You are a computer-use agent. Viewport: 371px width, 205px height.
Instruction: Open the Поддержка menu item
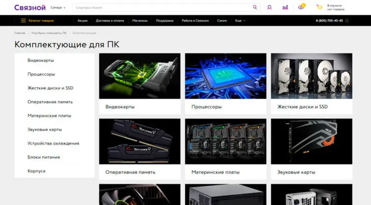[x=165, y=21]
